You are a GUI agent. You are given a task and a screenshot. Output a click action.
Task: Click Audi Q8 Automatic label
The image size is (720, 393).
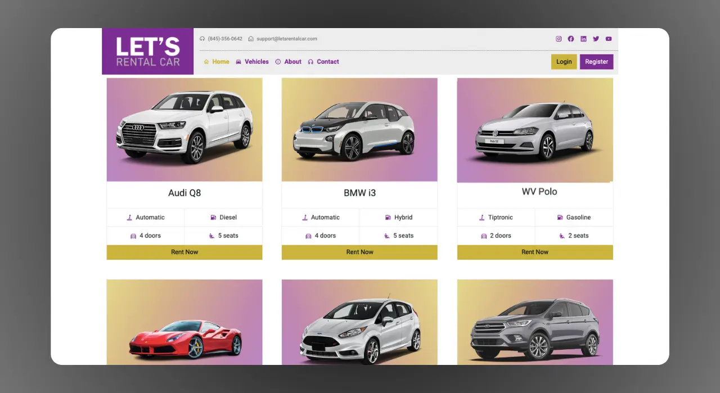(x=150, y=217)
